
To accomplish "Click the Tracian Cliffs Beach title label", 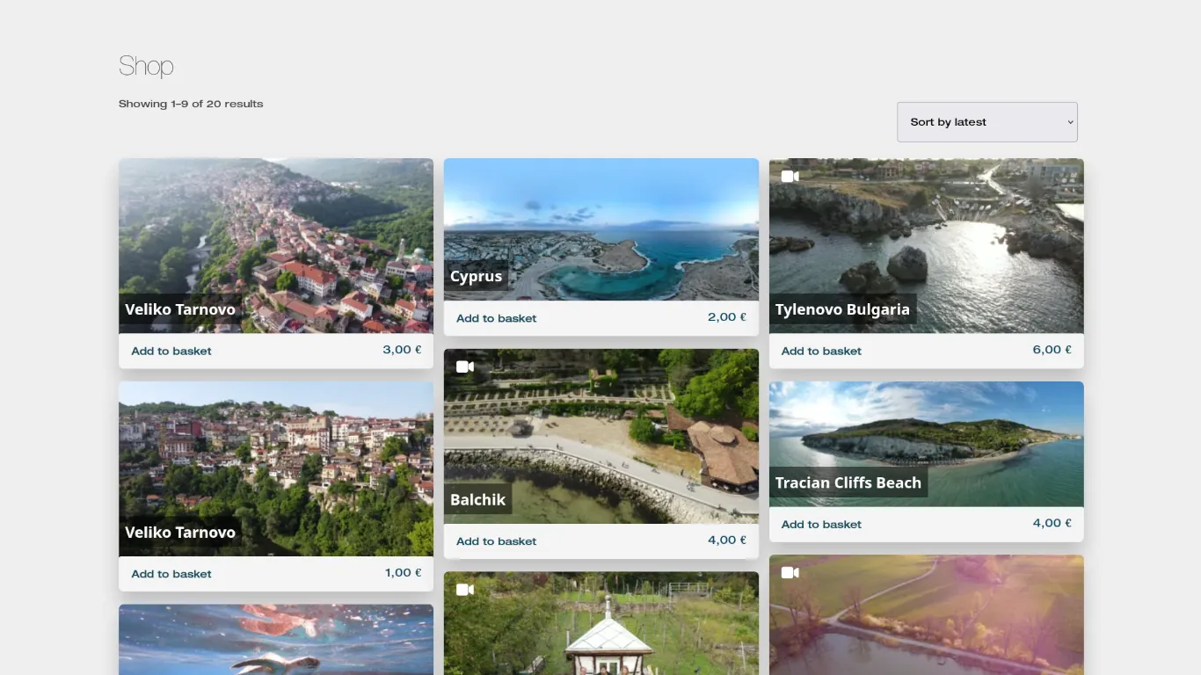I will (x=848, y=483).
